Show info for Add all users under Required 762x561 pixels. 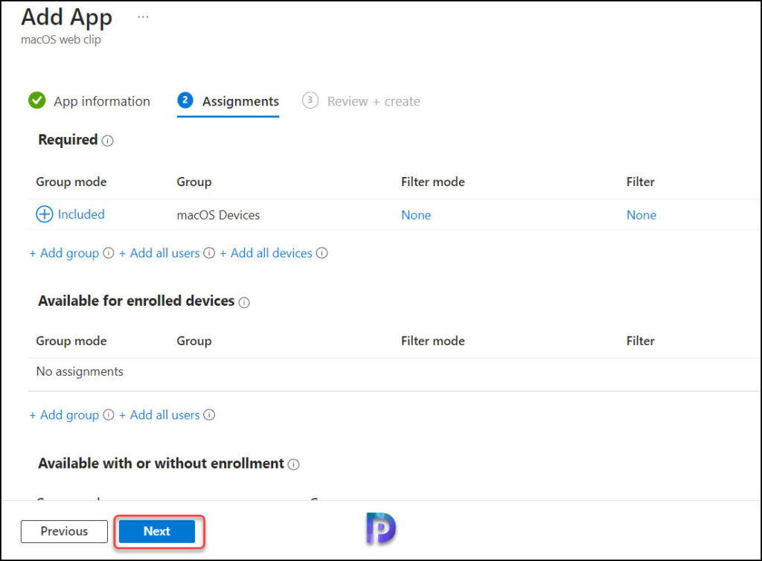[209, 253]
